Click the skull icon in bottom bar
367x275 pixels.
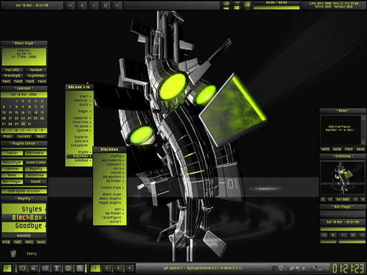(x=57, y=268)
